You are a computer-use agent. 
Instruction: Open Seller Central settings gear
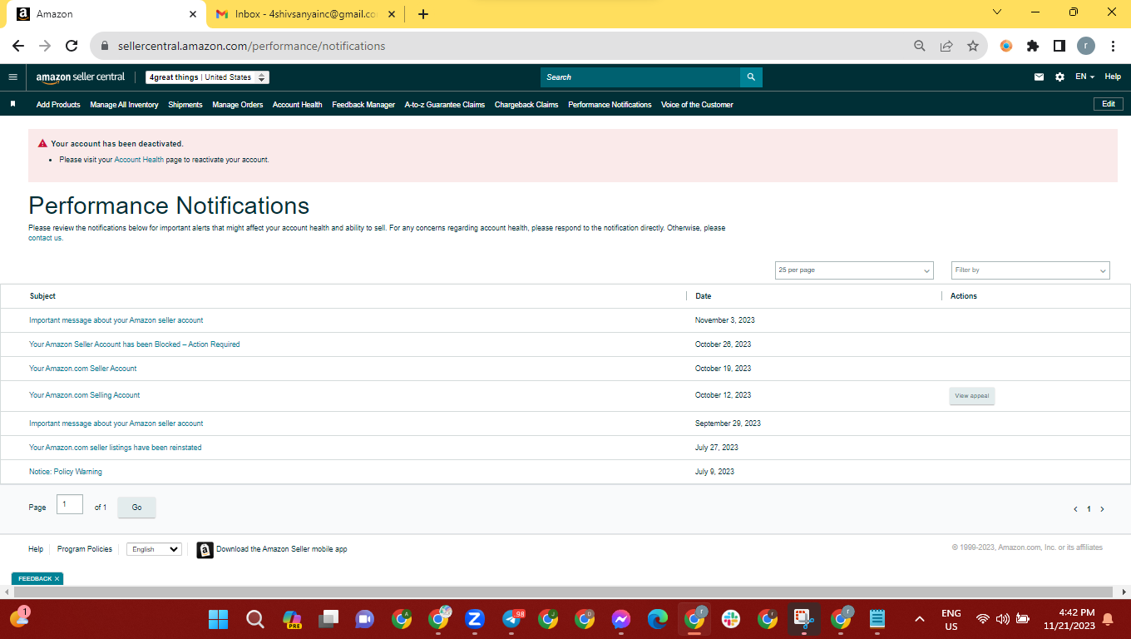(1059, 77)
